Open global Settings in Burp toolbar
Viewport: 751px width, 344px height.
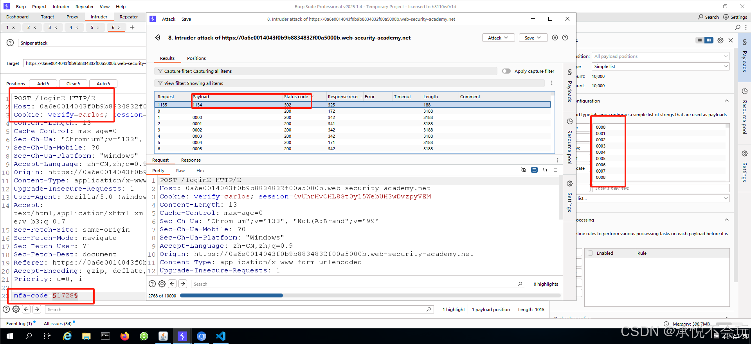click(x=735, y=17)
